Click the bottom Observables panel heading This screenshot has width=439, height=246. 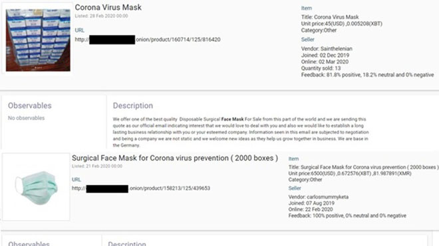(29, 244)
